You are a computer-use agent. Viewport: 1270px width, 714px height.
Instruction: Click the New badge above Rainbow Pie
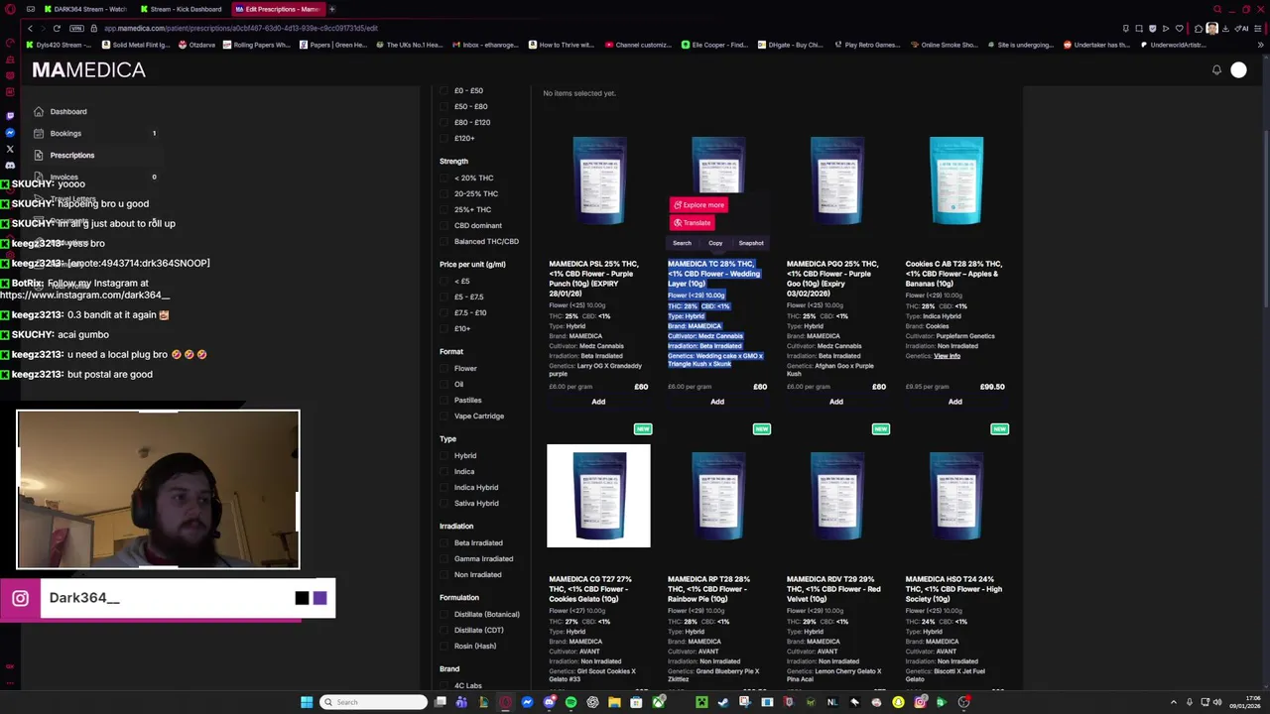[x=761, y=429]
